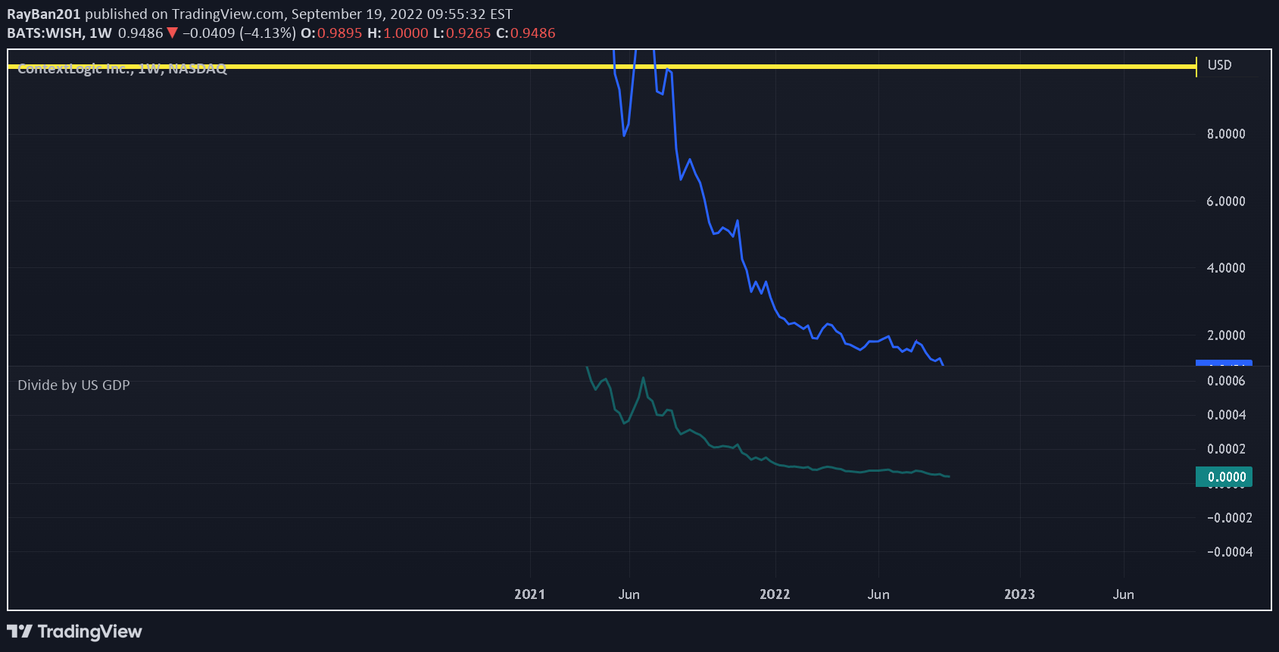This screenshot has width=1279, height=652.
Task: Click the 6.0000 price axis label
Action: [x=1225, y=201]
